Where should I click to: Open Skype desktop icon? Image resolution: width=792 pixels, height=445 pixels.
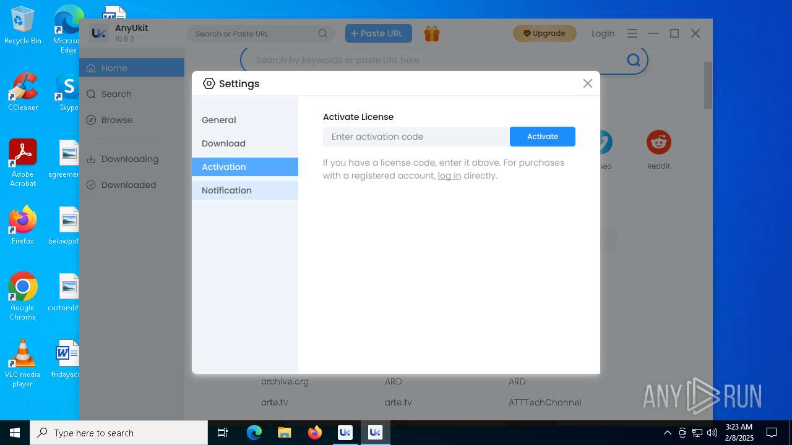pos(68,92)
